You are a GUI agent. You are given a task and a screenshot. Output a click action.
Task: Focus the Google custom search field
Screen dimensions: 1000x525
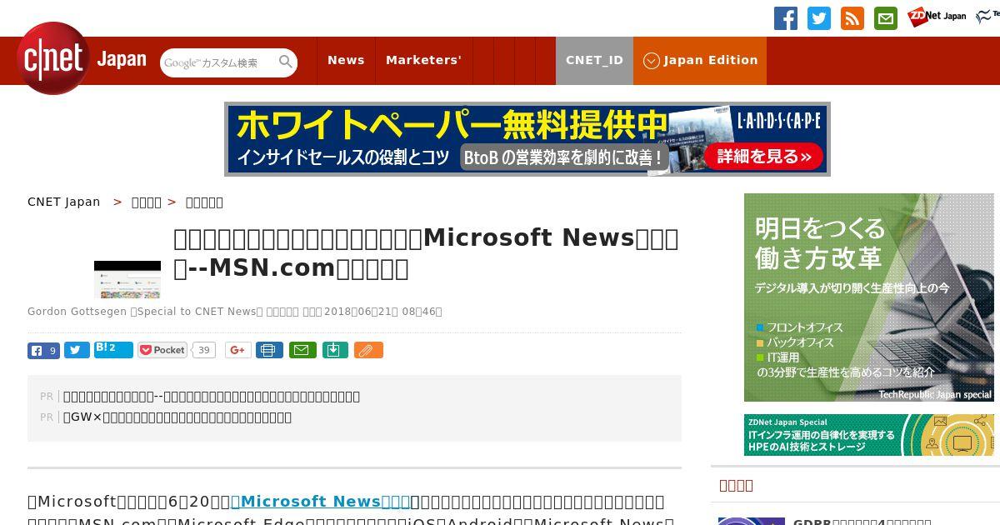pos(218,62)
